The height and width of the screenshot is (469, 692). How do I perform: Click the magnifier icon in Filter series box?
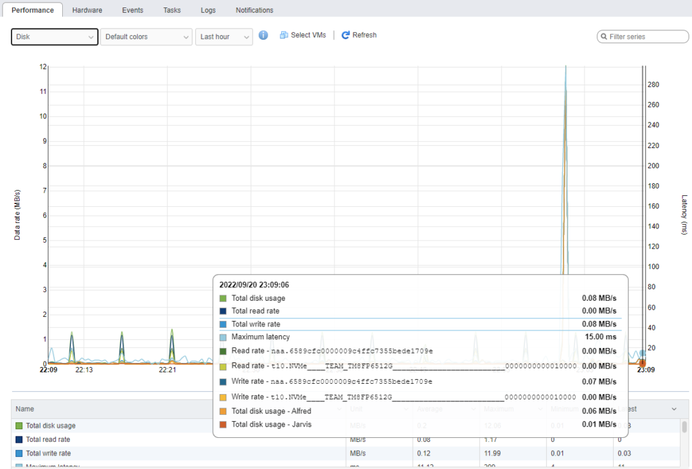click(x=603, y=36)
